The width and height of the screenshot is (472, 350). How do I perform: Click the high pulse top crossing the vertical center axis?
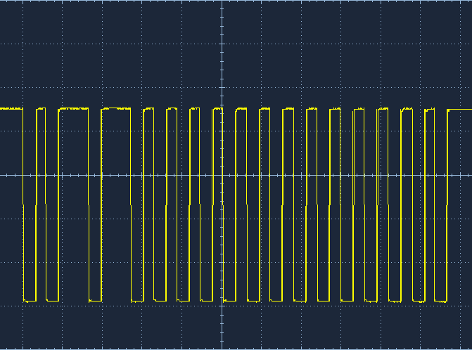(218, 109)
